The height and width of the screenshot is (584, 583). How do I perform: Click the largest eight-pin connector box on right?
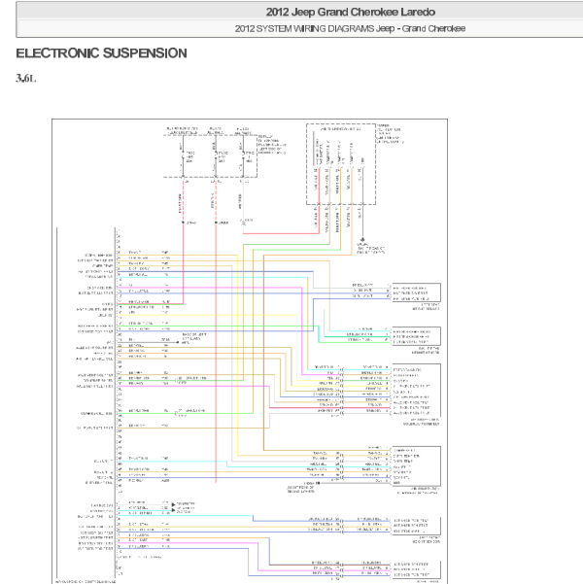416,390
